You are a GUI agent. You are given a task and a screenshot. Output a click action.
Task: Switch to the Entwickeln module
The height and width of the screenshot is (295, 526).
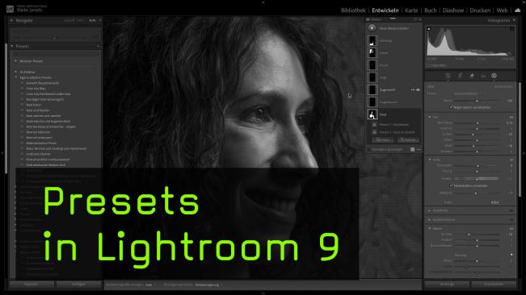(385, 10)
